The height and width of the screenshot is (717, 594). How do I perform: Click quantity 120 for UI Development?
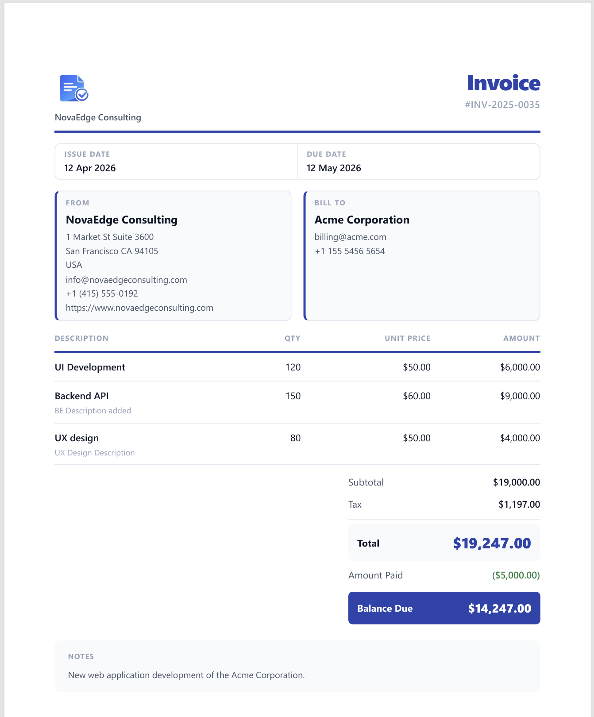click(293, 367)
